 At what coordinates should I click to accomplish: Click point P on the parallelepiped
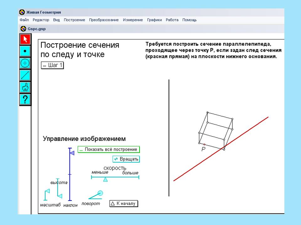coord(204,144)
